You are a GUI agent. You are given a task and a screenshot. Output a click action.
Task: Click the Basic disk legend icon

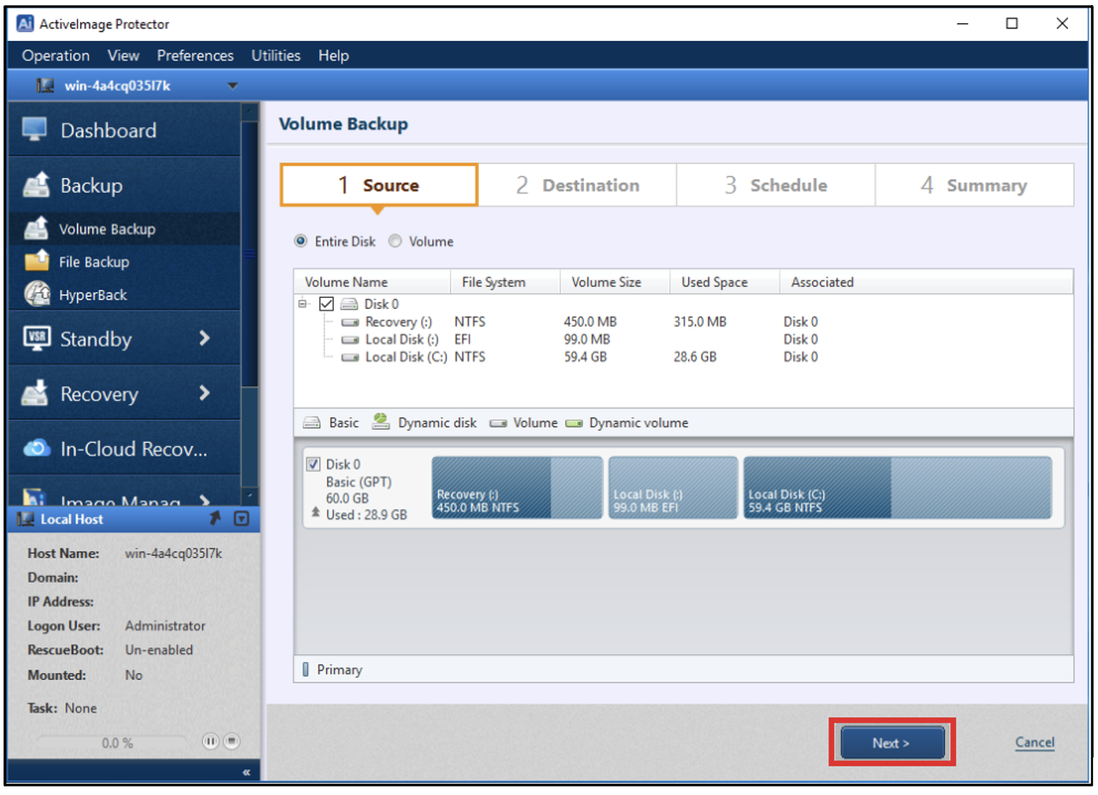pyautogui.click(x=312, y=422)
